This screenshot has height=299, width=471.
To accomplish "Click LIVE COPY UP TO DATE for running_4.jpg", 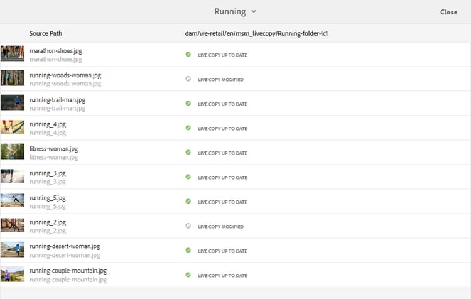I will pos(222,129).
